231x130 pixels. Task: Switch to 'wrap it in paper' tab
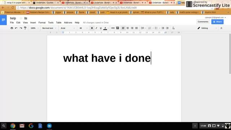[17, 3]
